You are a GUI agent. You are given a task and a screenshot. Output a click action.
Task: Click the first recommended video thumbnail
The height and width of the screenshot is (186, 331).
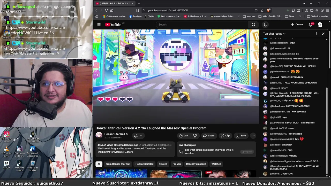(x=121, y=174)
